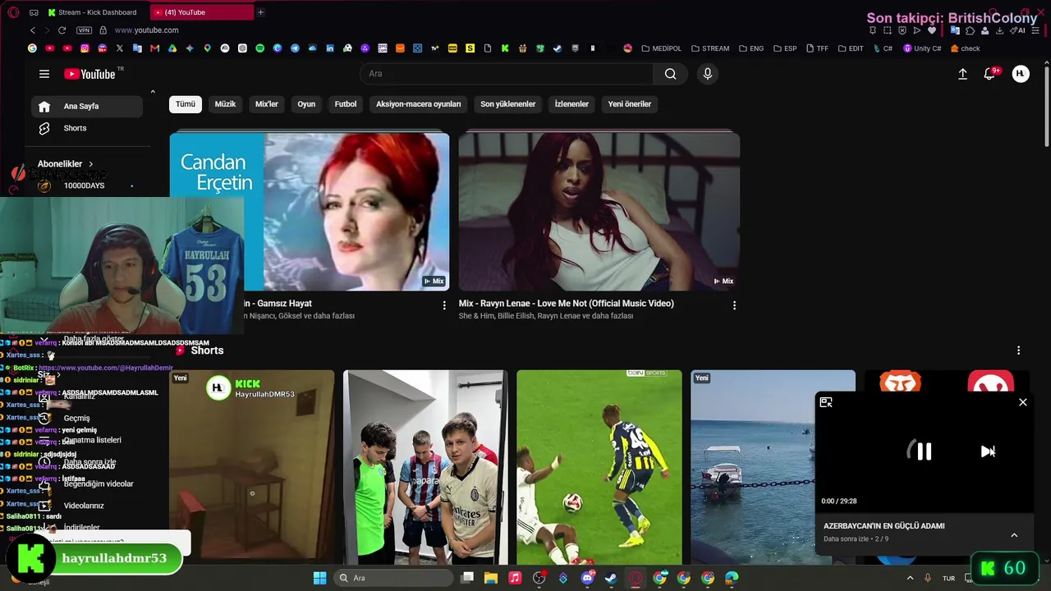Open Discord from the taskbar

click(587, 578)
